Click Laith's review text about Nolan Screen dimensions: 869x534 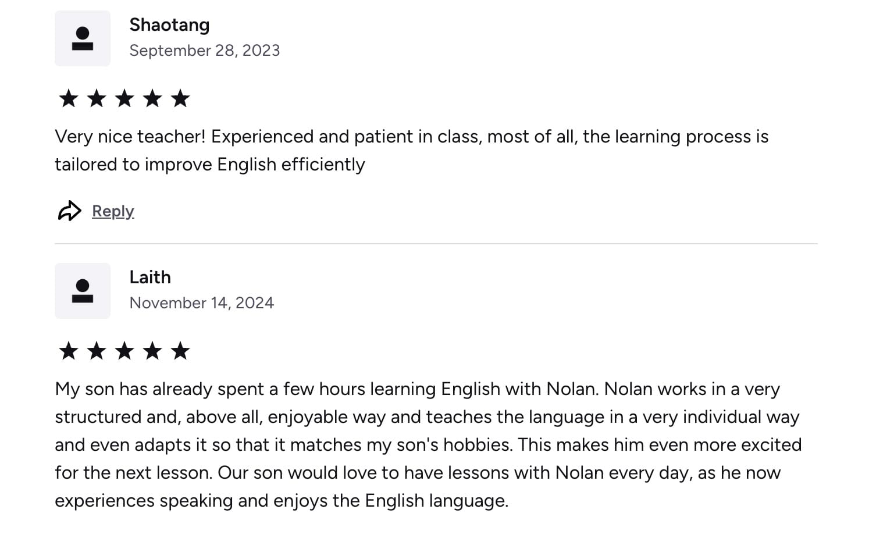(429, 445)
